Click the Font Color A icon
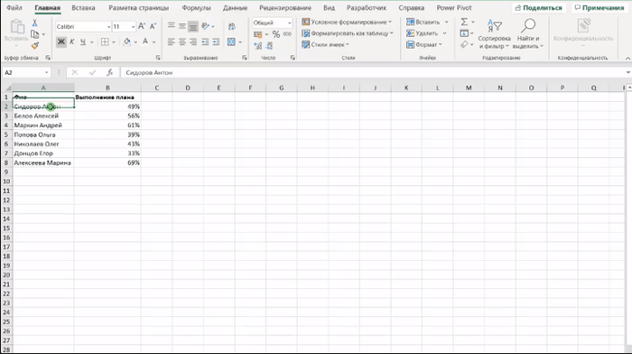The image size is (632, 354). click(x=145, y=42)
